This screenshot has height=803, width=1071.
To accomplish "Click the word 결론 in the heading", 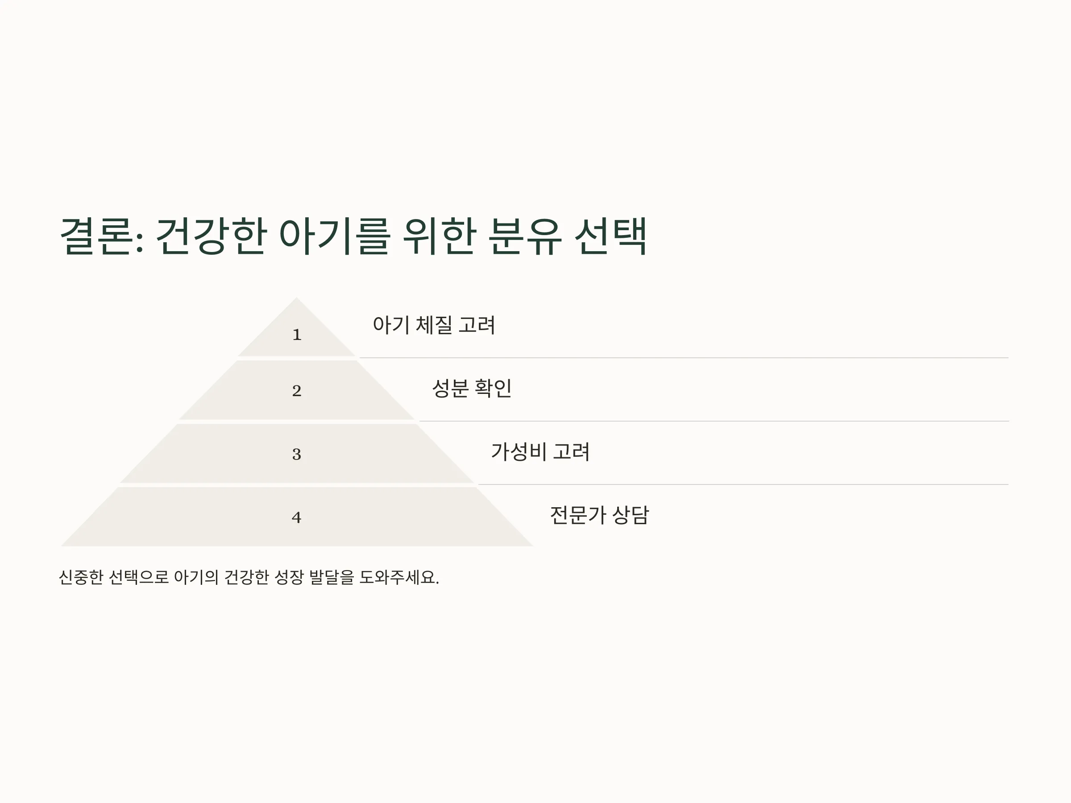I will [x=96, y=236].
